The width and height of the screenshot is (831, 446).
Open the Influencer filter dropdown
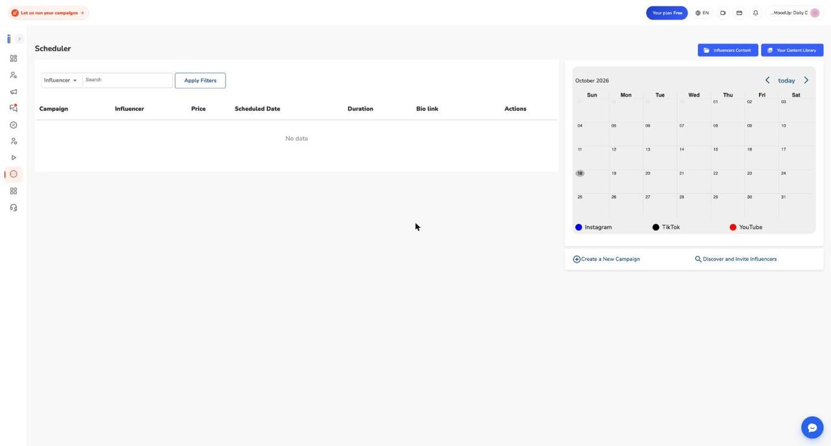(62, 81)
